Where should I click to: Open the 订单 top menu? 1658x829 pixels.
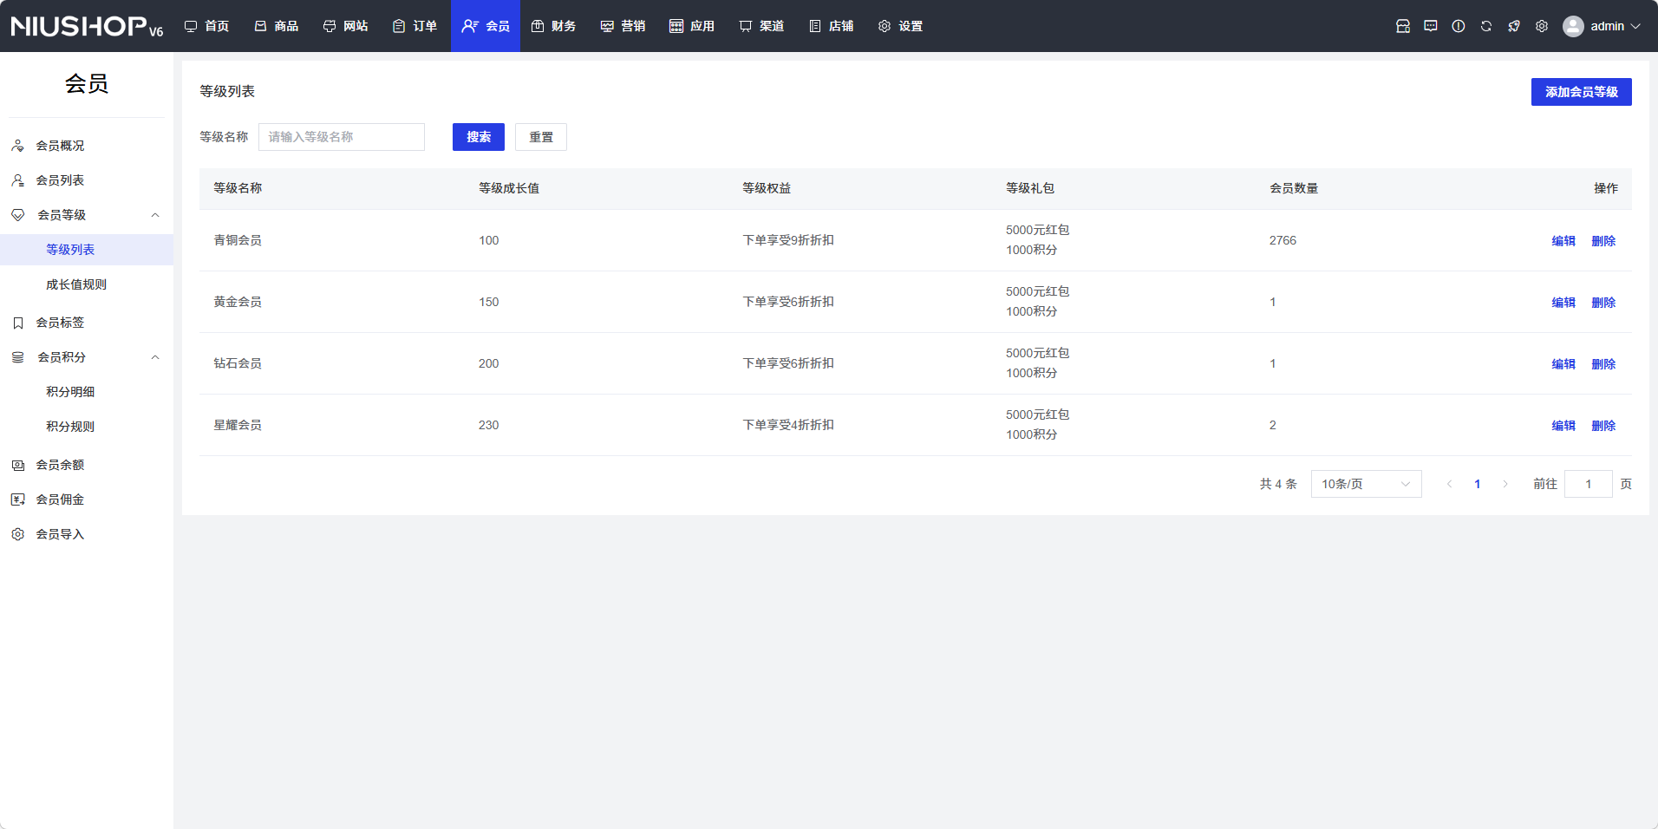click(x=415, y=26)
